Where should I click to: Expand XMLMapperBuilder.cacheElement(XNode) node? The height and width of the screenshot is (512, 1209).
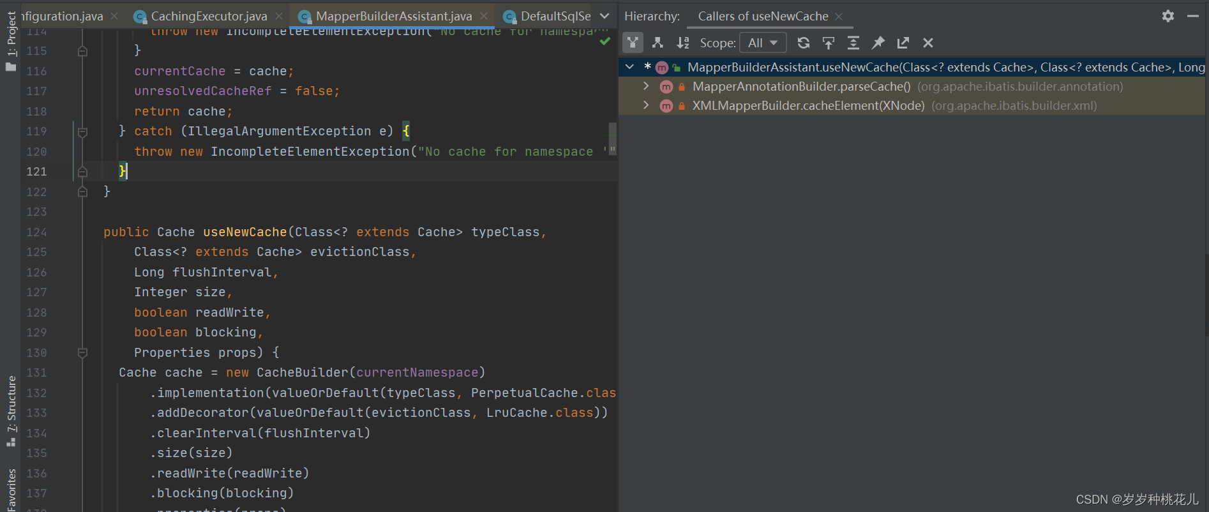click(646, 105)
